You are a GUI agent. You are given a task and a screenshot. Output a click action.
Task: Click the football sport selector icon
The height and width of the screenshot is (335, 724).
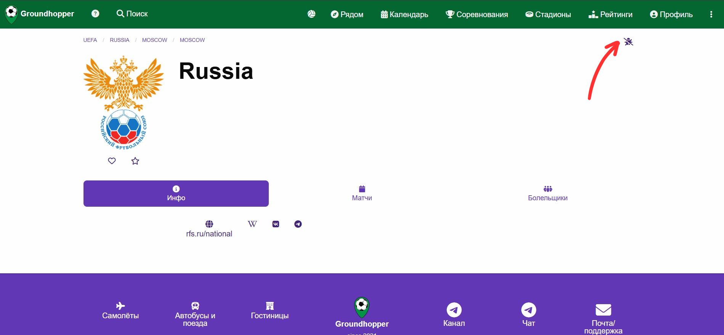[x=311, y=14]
